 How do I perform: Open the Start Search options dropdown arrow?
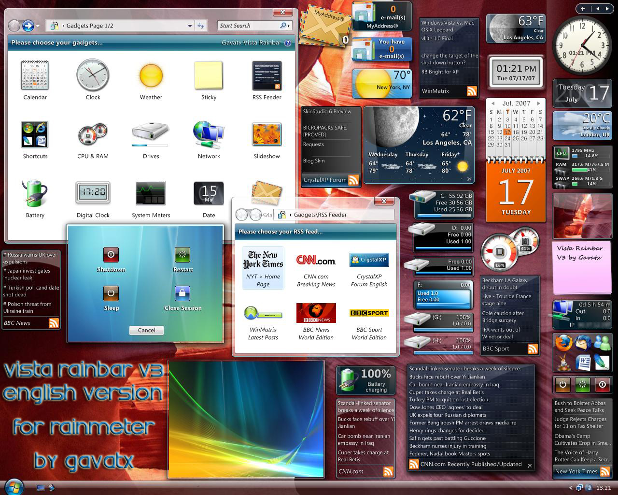point(289,26)
